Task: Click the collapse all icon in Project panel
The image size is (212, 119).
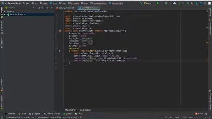Action: 42,8
